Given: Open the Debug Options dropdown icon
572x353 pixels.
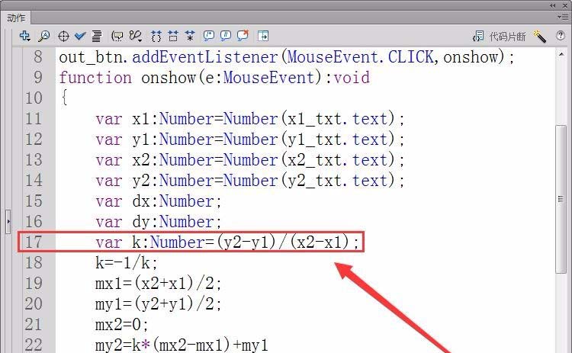Looking at the screenshot, I should tap(135, 36).
